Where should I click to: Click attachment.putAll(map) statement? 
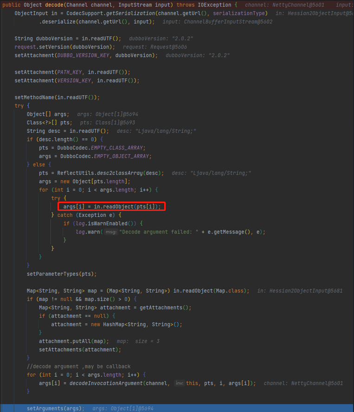click(x=74, y=341)
